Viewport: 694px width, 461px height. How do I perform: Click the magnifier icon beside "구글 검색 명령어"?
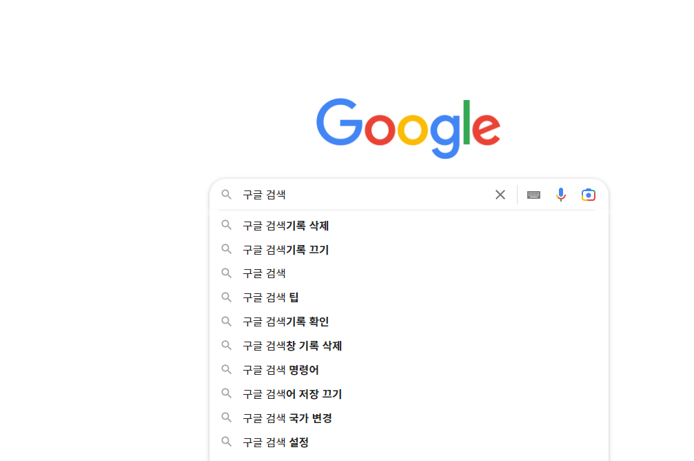tap(227, 370)
